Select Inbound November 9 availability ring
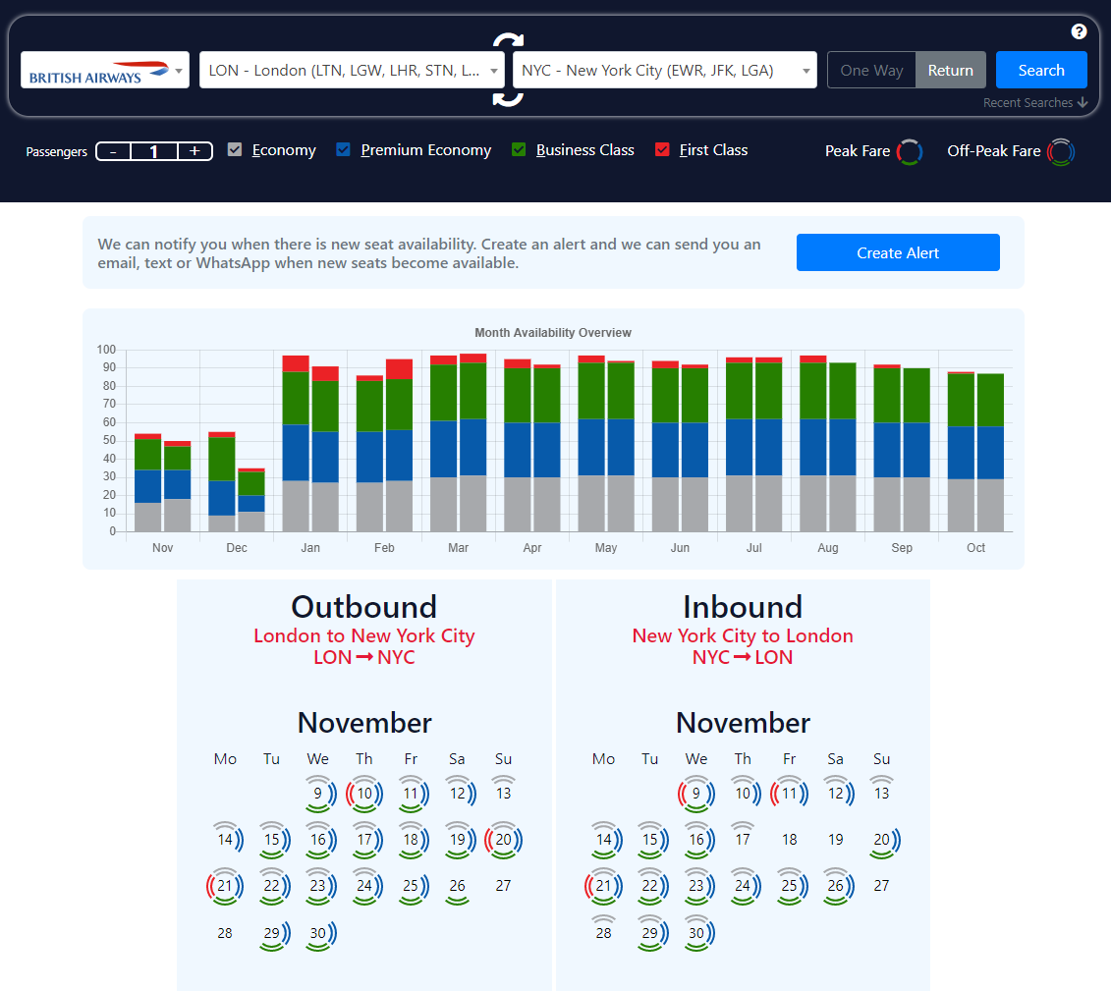Viewport: 1111px width, 991px height. pos(696,794)
